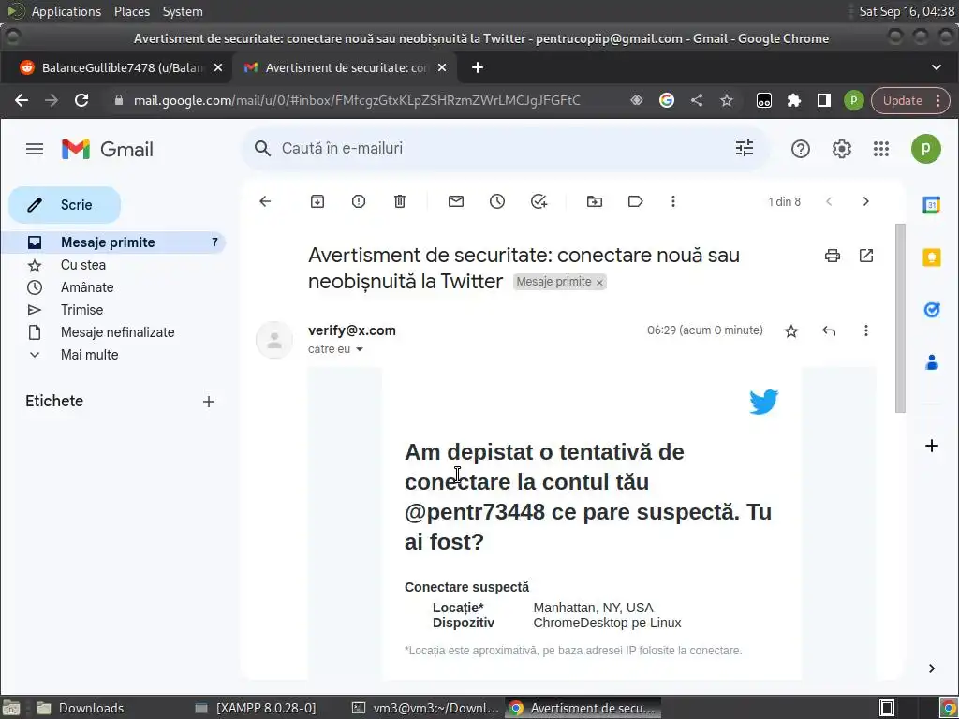
Task: Snooze this email with clock icon
Action: click(x=497, y=201)
